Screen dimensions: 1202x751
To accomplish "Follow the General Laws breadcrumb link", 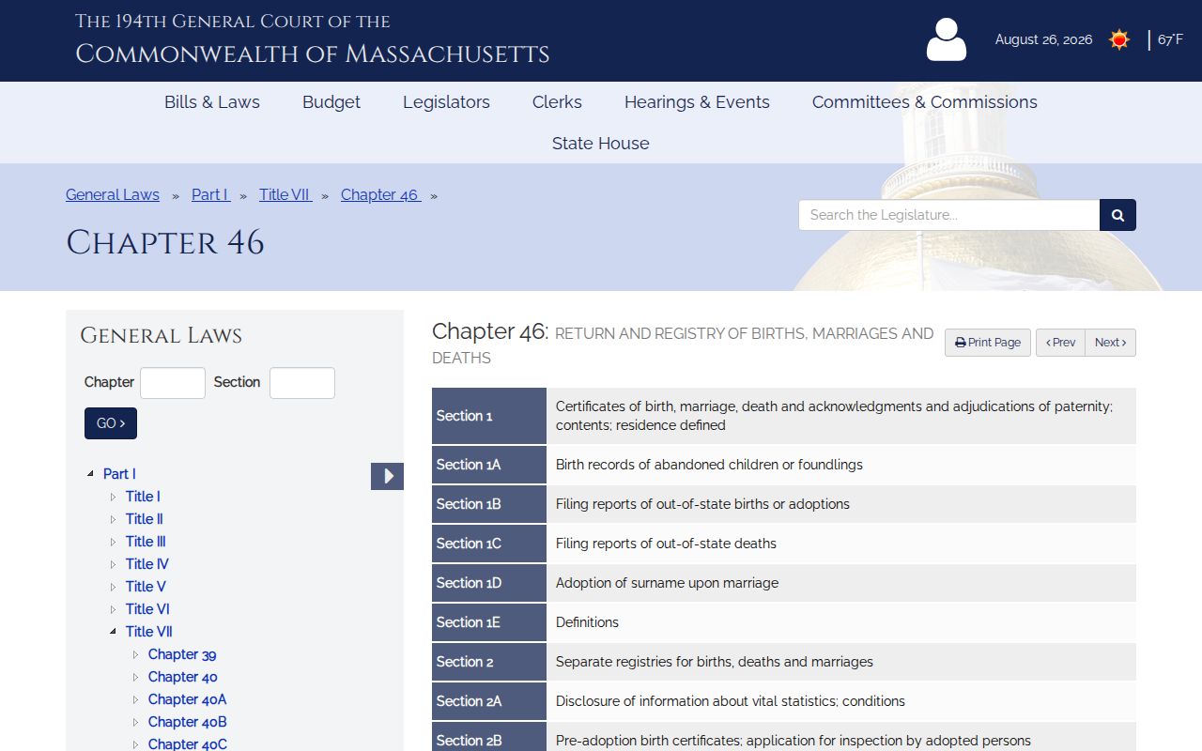I will (x=113, y=194).
